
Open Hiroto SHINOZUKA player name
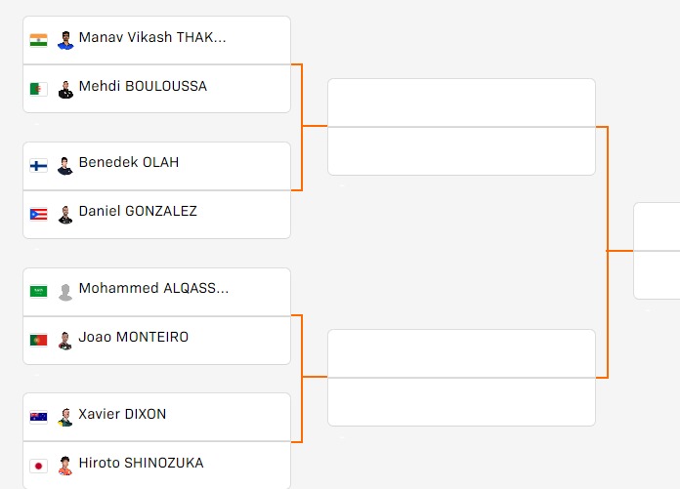pos(141,463)
